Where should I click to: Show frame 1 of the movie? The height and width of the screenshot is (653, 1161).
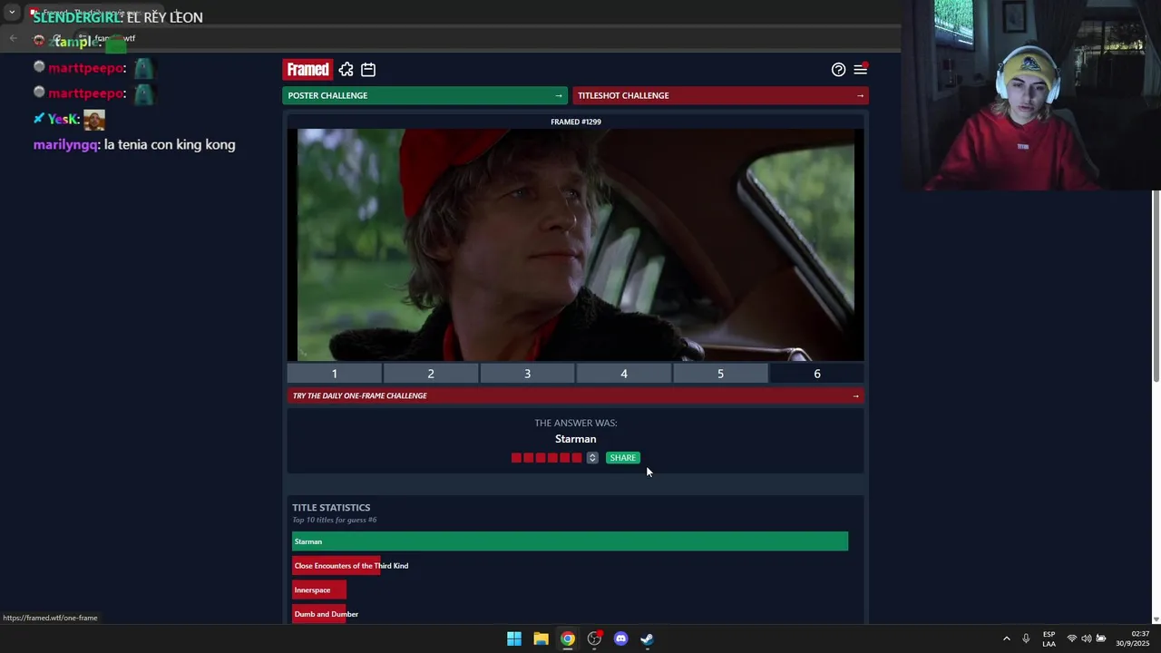point(334,374)
